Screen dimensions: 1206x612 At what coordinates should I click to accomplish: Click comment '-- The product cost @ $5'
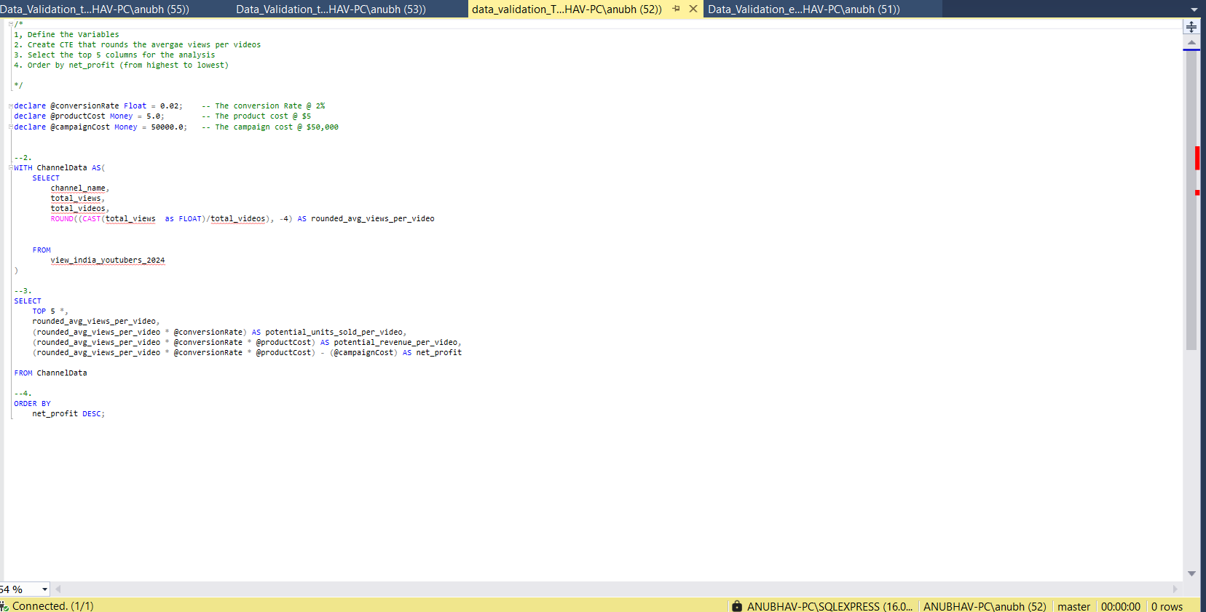coord(256,116)
